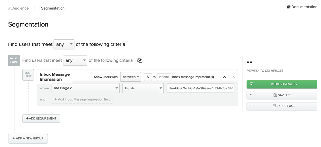Open the messageId field dropdown
Image resolution: width=321 pixels, height=147 pixels.
(x=86, y=88)
